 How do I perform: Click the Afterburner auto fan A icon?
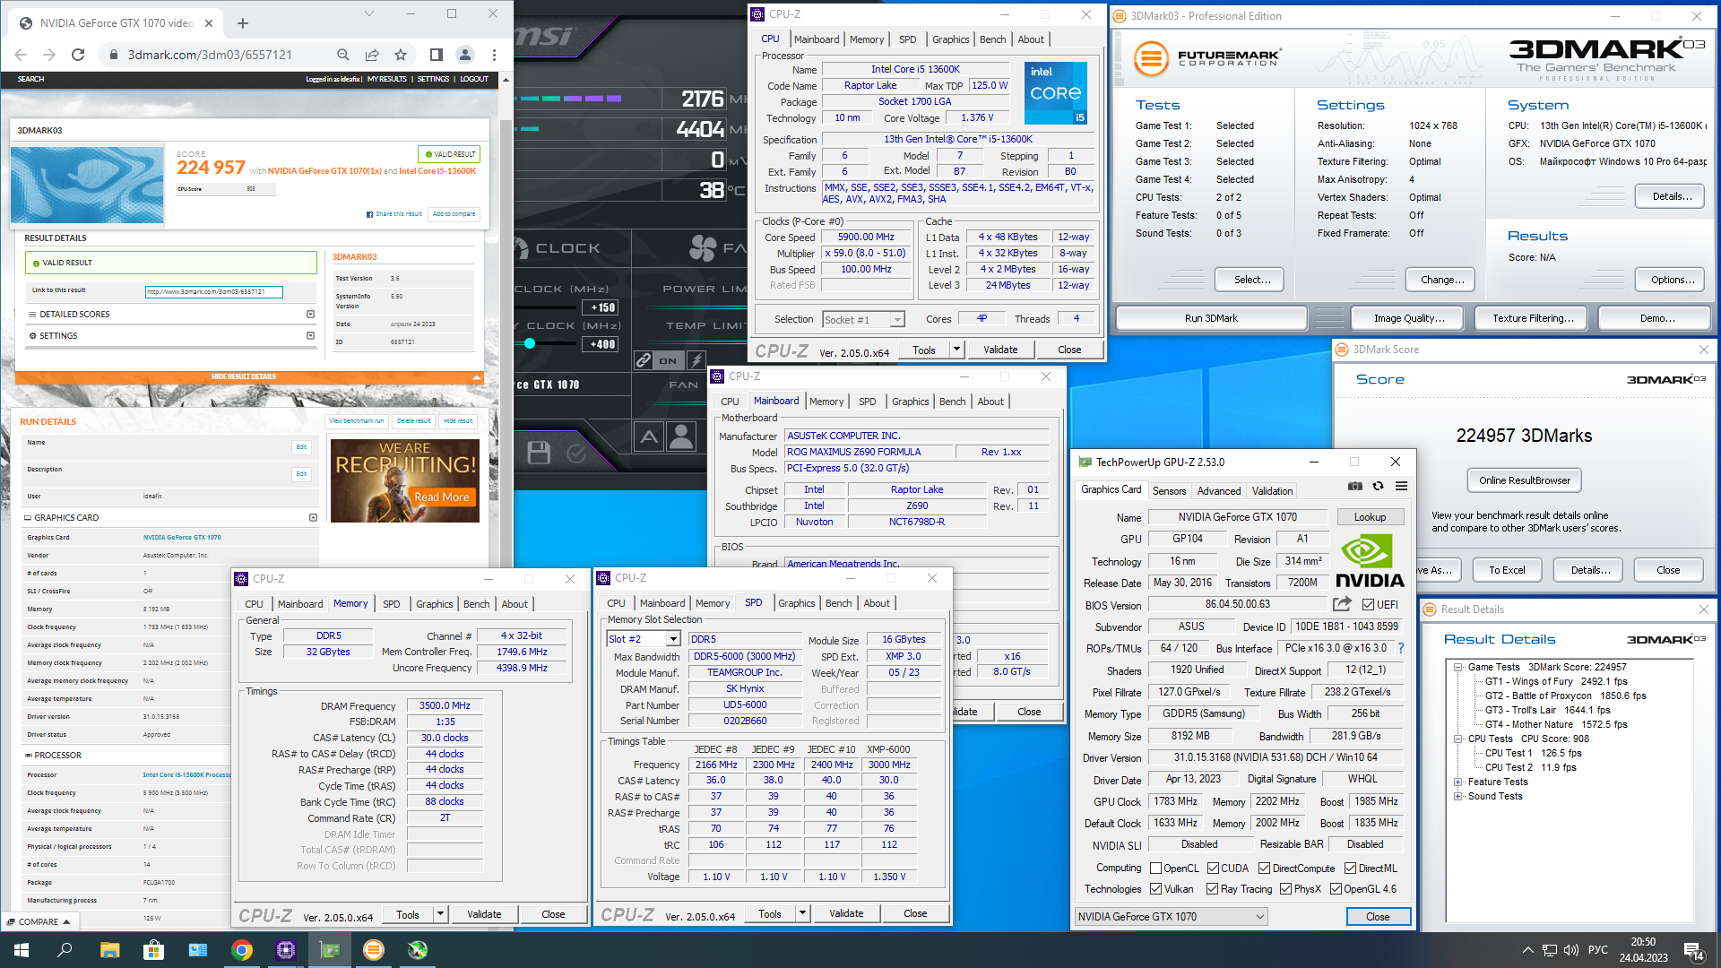(649, 437)
